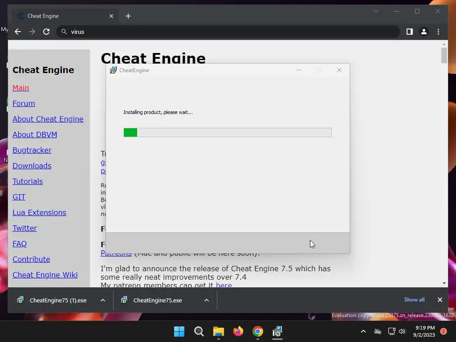Open Cheat Engine Wiki link
The image size is (456, 342).
[x=45, y=275]
